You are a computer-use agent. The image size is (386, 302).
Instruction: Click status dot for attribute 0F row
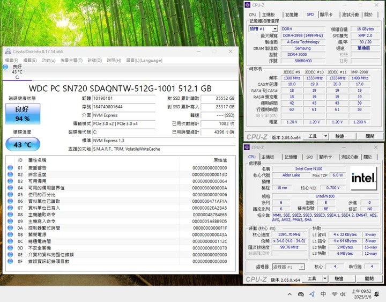click(x=10, y=261)
